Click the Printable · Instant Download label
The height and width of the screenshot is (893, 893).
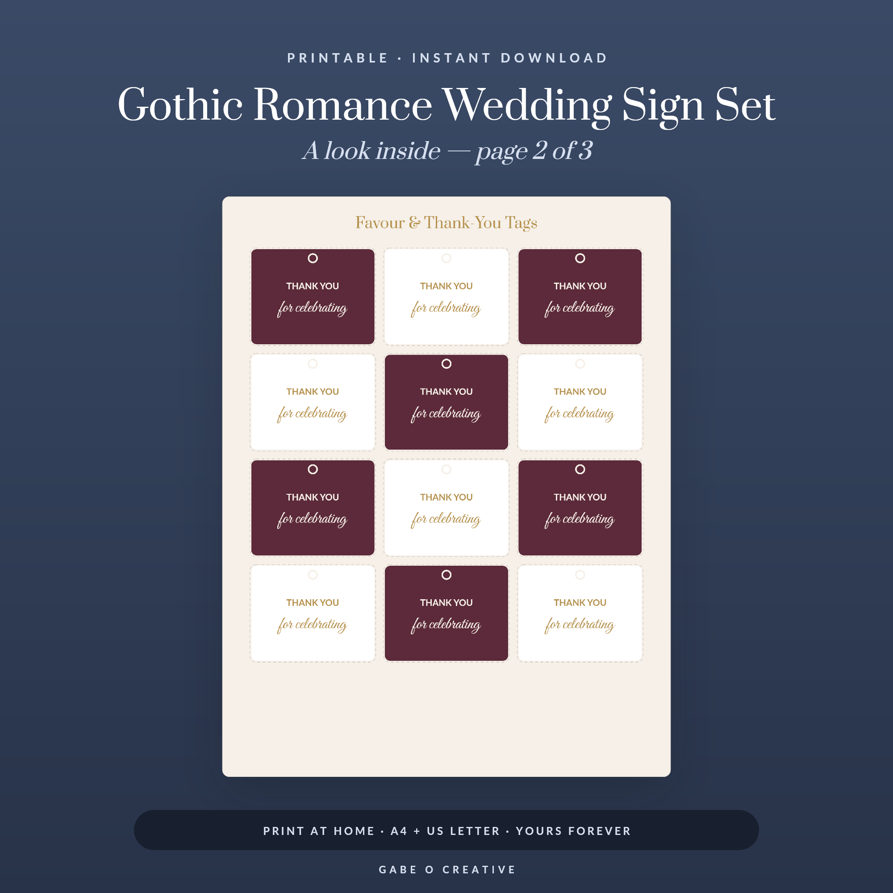446,58
